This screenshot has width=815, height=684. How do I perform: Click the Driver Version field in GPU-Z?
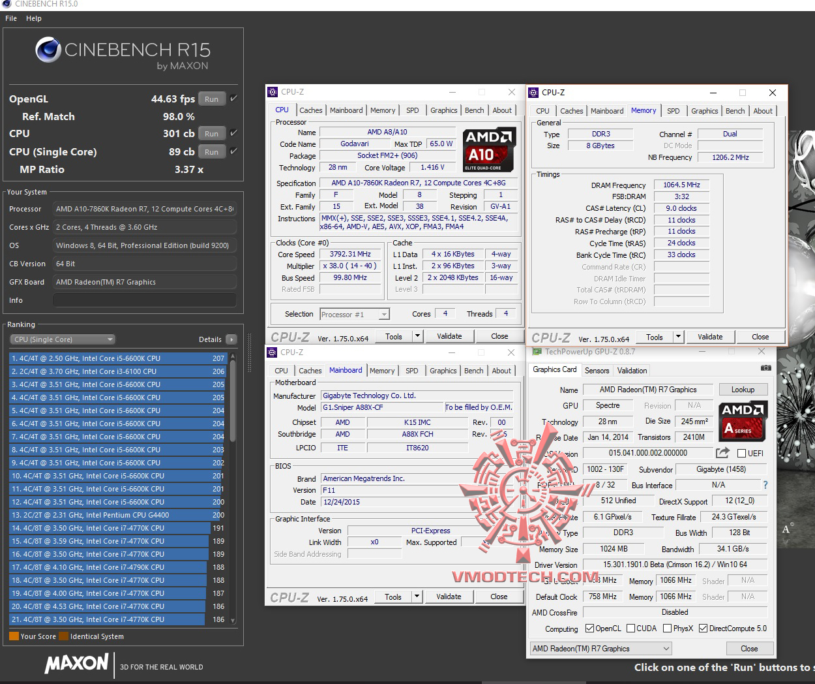click(675, 565)
